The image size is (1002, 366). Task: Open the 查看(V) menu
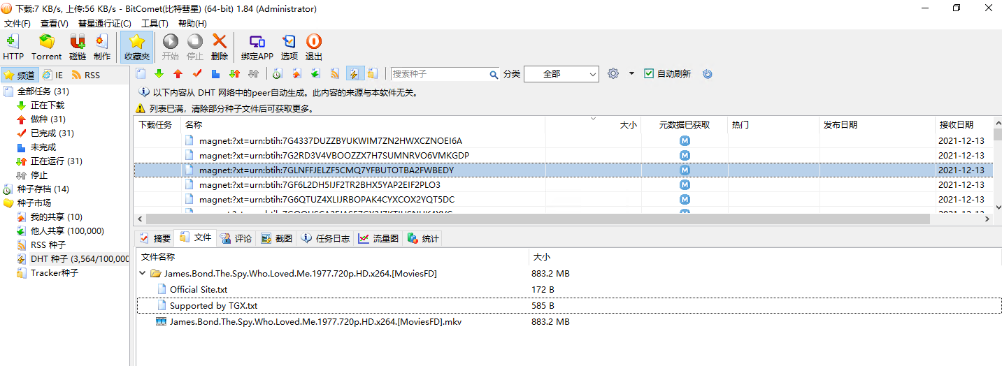[55, 23]
